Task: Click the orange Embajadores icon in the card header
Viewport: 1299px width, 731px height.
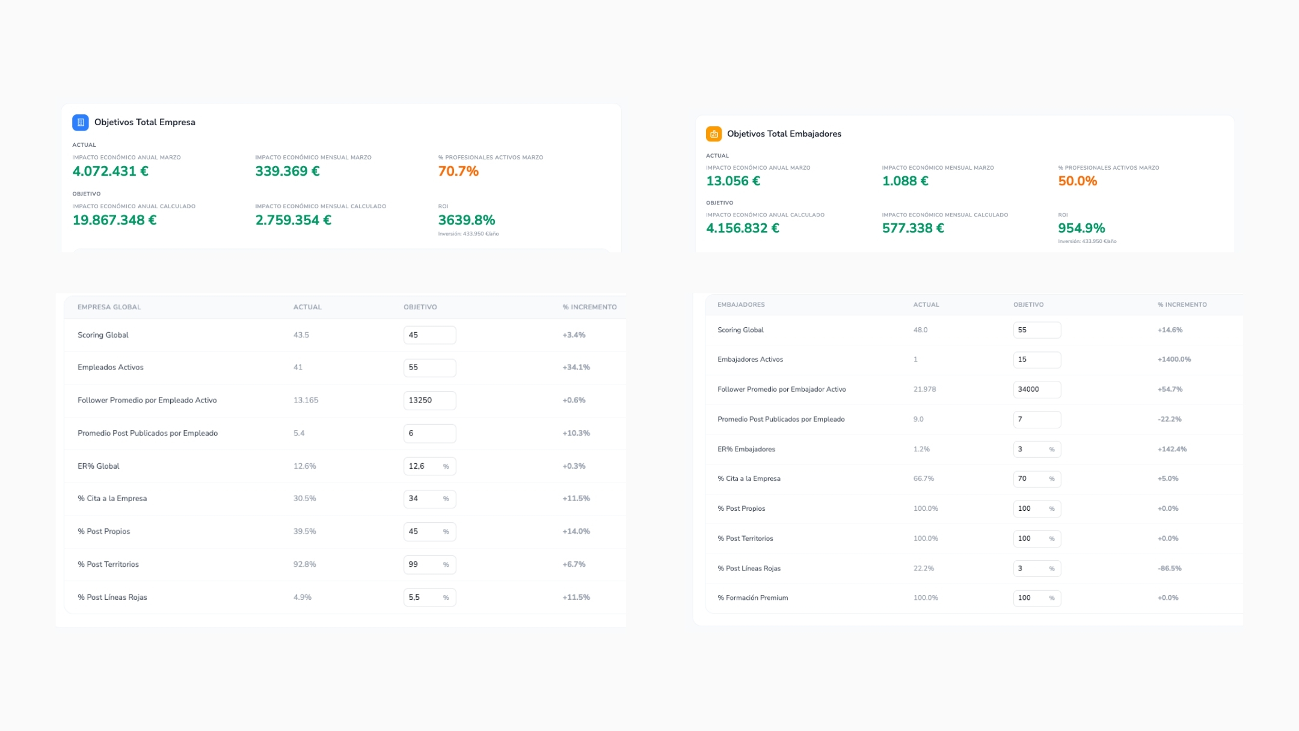Action: point(713,134)
